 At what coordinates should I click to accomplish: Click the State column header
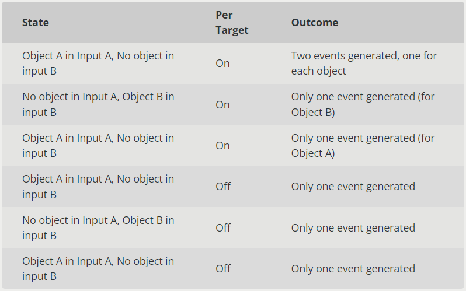(36, 23)
